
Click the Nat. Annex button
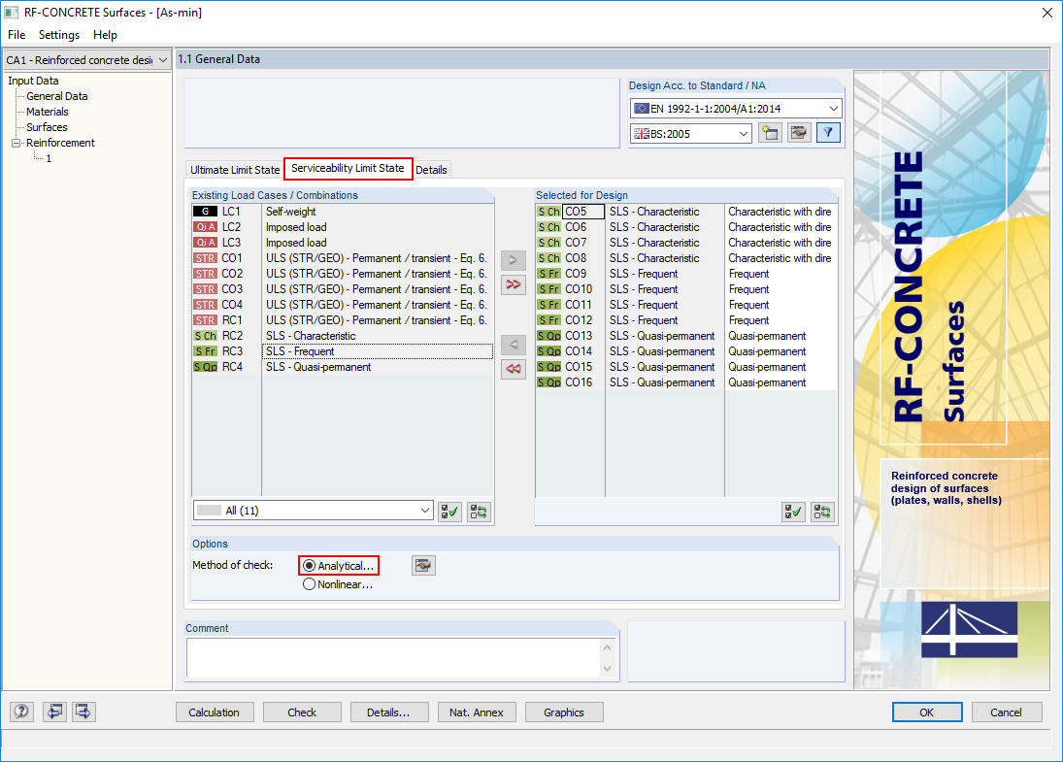476,712
